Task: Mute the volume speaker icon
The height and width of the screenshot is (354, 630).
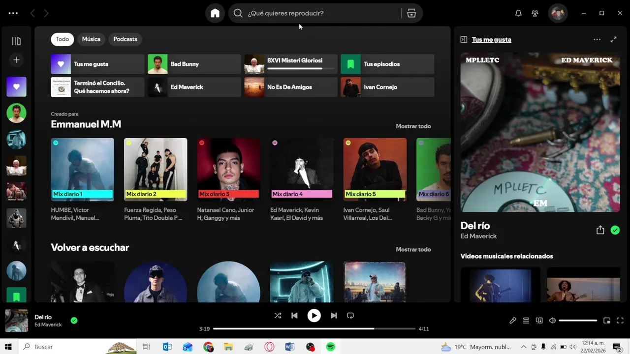Action: click(552, 321)
